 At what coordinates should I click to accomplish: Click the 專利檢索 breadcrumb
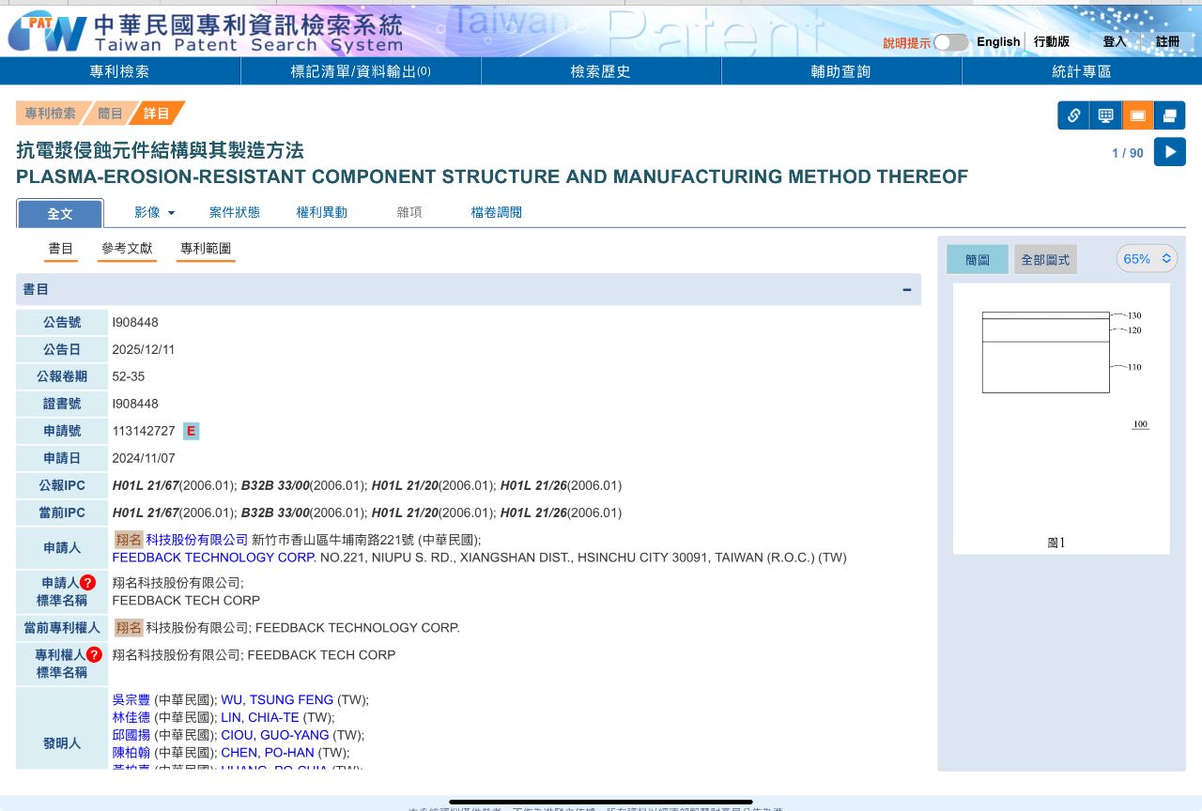click(51, 113)
